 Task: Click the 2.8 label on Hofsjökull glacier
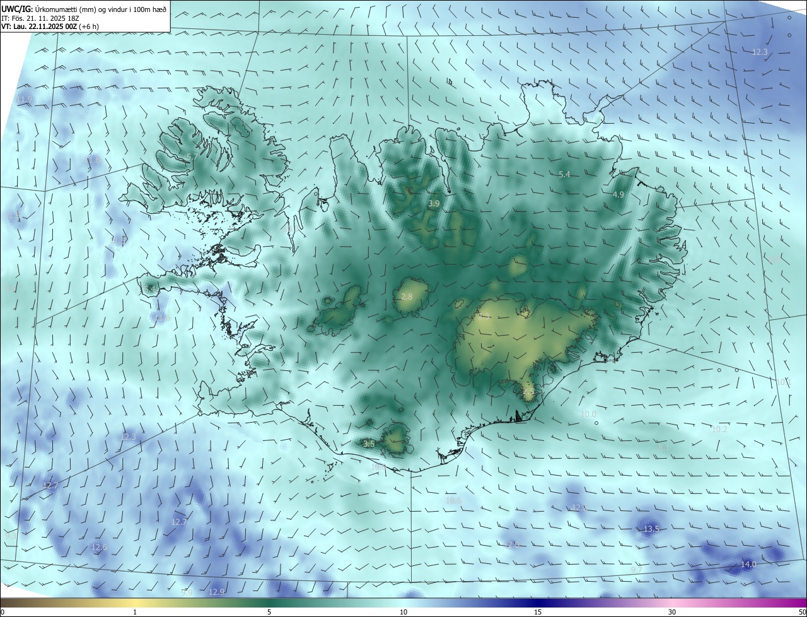407,297
